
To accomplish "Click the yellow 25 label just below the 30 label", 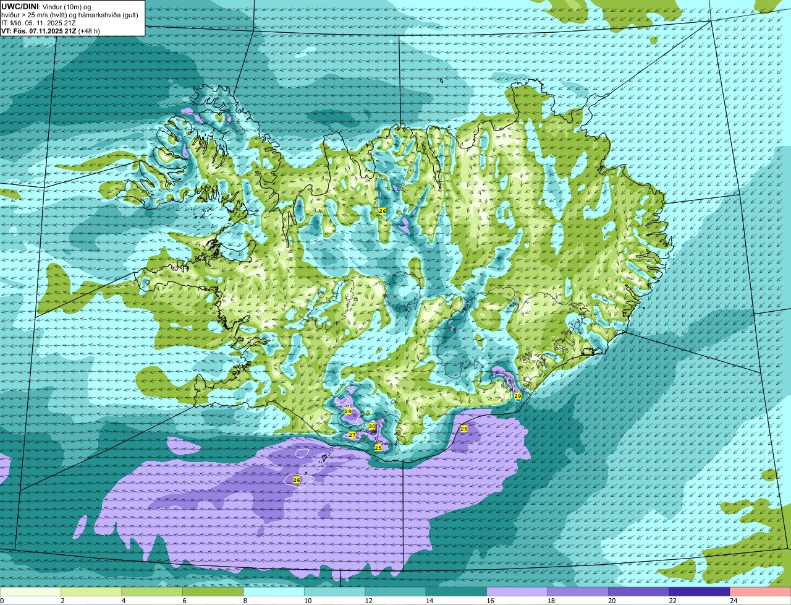I will point(378,447).
